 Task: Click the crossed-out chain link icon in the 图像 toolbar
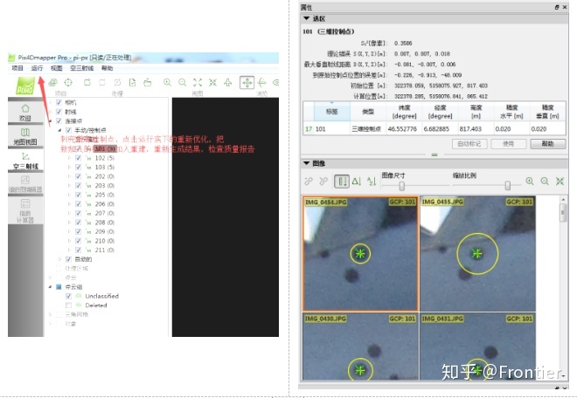pos(323,182)
